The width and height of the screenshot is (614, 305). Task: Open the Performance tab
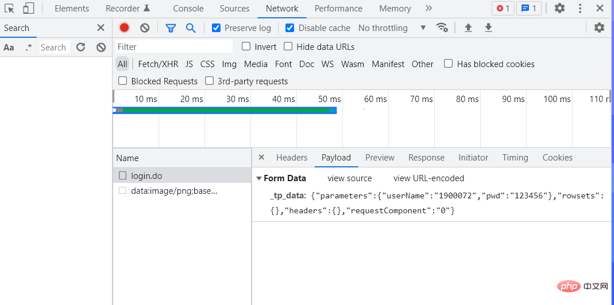click(338, 8)
